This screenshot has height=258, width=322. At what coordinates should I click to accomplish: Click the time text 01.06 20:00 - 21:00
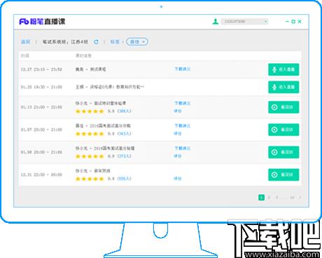click(x=41, y=152)
